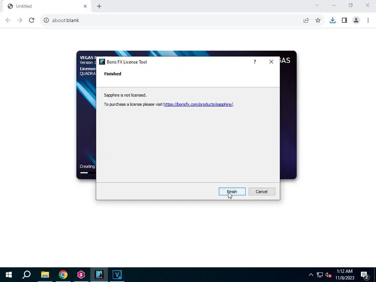Click the help question mark in dialog title

pos(255,62)
